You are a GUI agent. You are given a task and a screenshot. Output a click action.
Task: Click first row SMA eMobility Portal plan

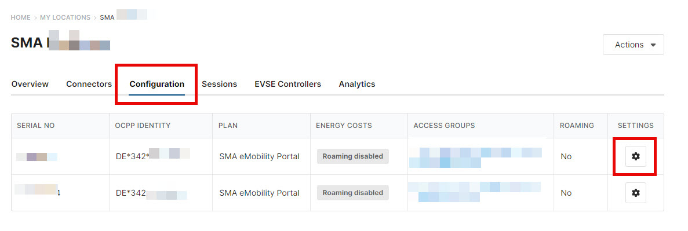[x=259, y=156]
